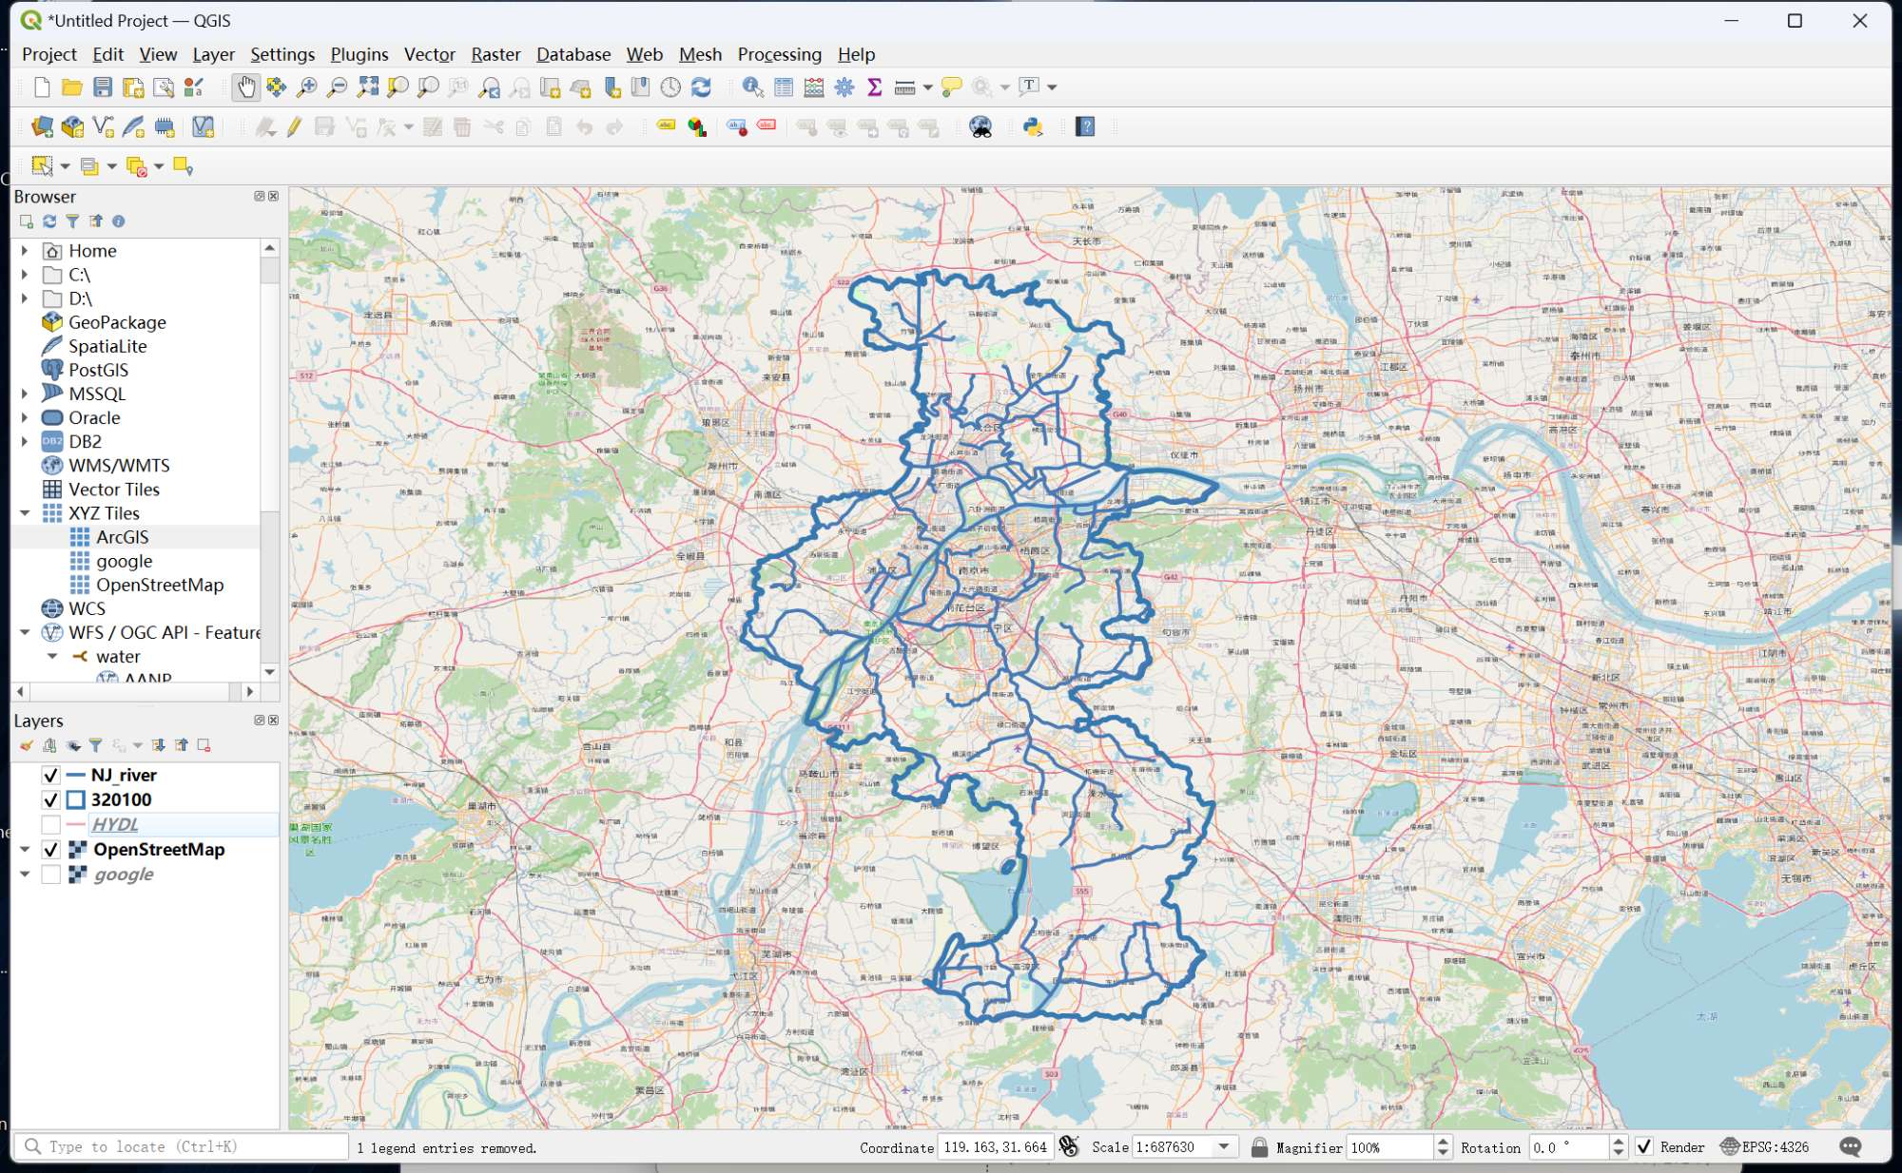Select the Pan Map hand tool

[x=245, y=87]
